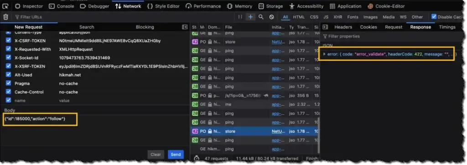Click the turtle slow-response icon
467x165 pixels.
pyautogui.click(x=266, y=96)
